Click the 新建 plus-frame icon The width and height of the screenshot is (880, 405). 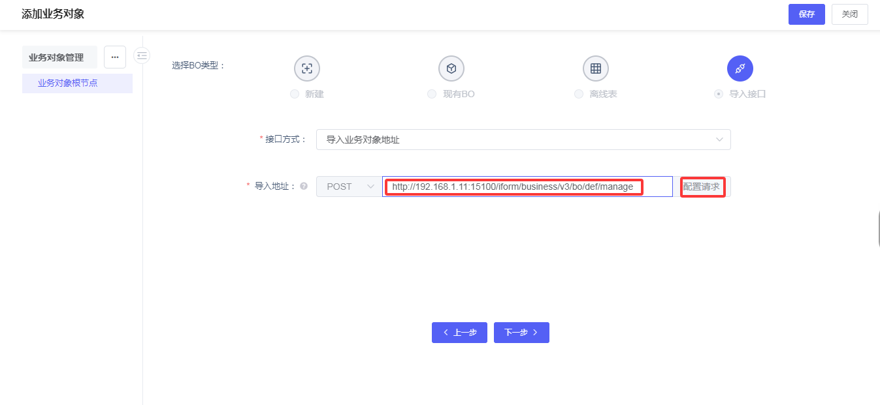pos(307,68)
